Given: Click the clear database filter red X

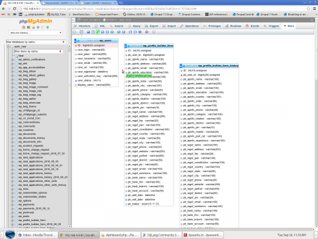Looking at the screenshot, I should 64,42.
